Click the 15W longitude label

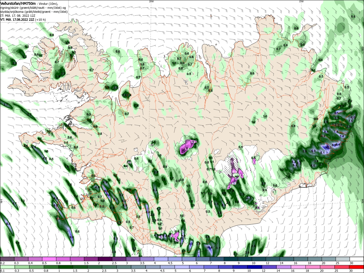tap(301, 1)
